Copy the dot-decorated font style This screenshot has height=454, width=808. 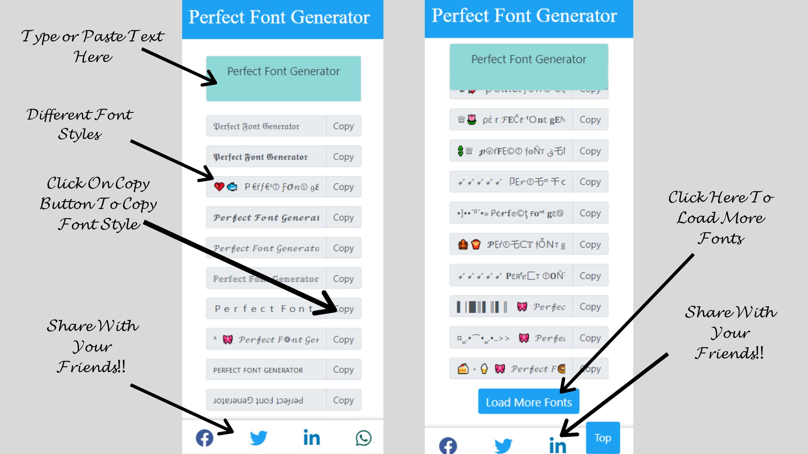589,213
